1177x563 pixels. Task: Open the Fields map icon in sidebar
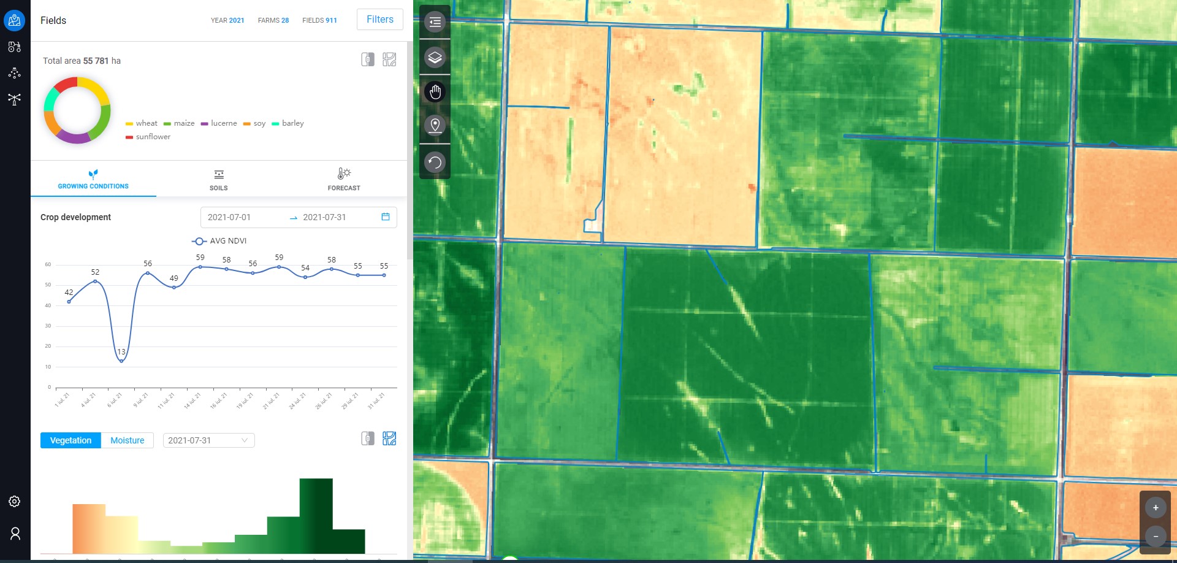pos(15,20)
